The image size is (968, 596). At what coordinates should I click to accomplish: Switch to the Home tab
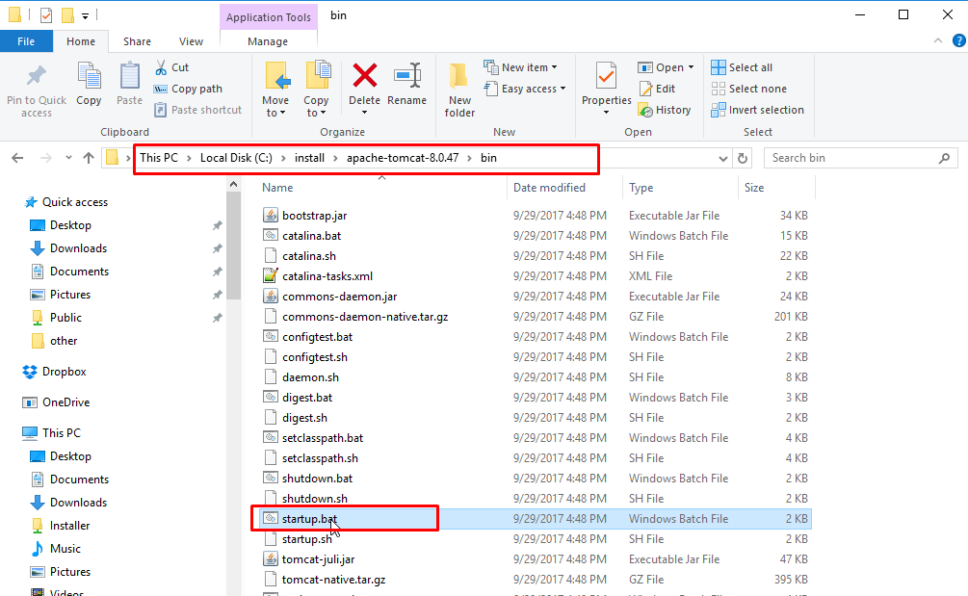(x=81, y=41)
